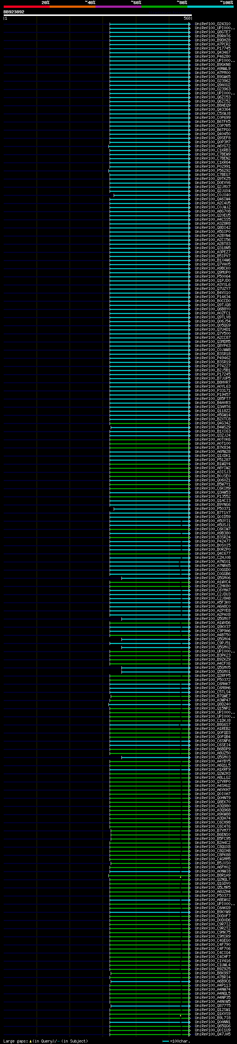Image resolution: width=237 pixels, height=1044 pixels.
Task: Click alignment bar of UniRef100_Q5GM06 row
Action: (156, 578)
